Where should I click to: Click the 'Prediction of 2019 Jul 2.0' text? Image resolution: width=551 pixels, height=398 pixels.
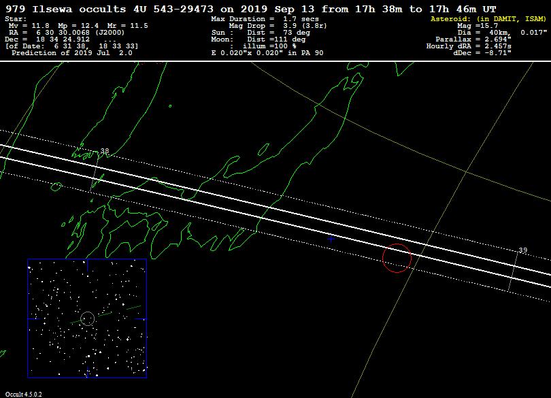click(72, 53)
